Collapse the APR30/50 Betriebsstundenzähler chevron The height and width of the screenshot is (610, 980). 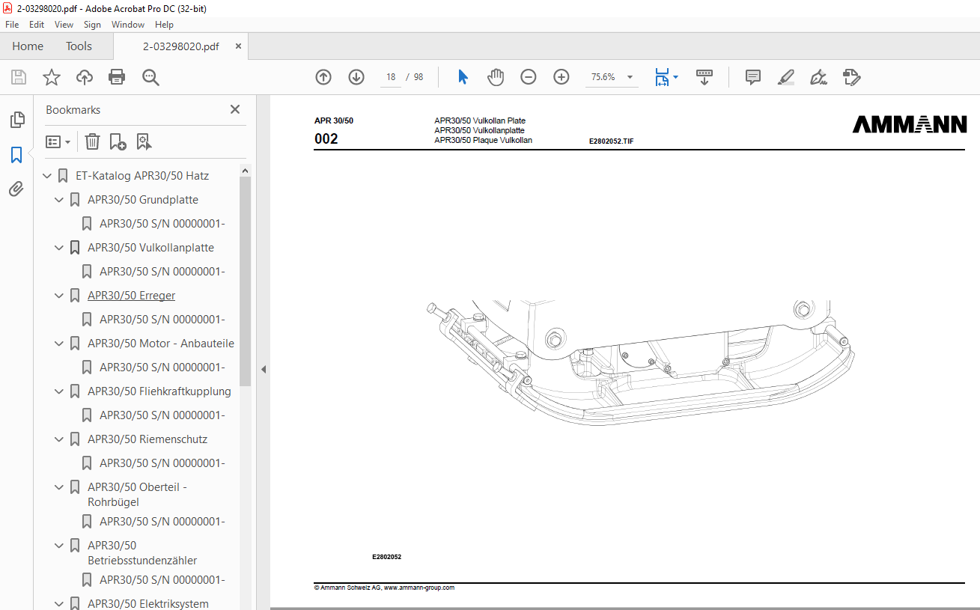(59, 546)
